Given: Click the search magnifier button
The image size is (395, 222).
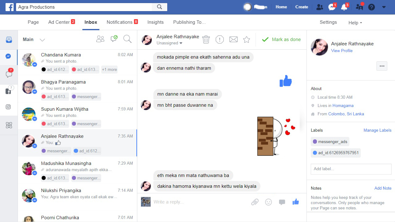Looking at the screenshot, I should (x=160, y=7).
